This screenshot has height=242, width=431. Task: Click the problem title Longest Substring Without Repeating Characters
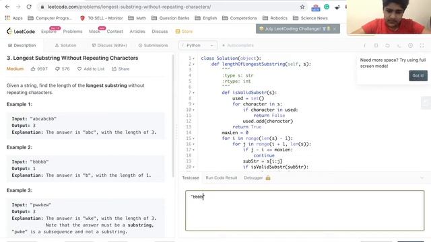click(72, 58)
